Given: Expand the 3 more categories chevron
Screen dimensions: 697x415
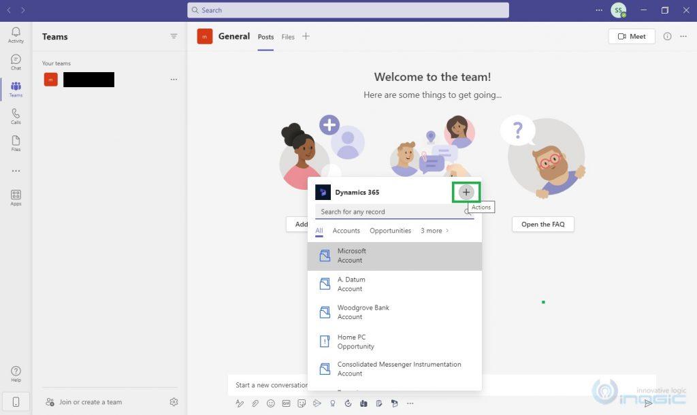Looking at the screenshot, I should (x=447, y=231).
